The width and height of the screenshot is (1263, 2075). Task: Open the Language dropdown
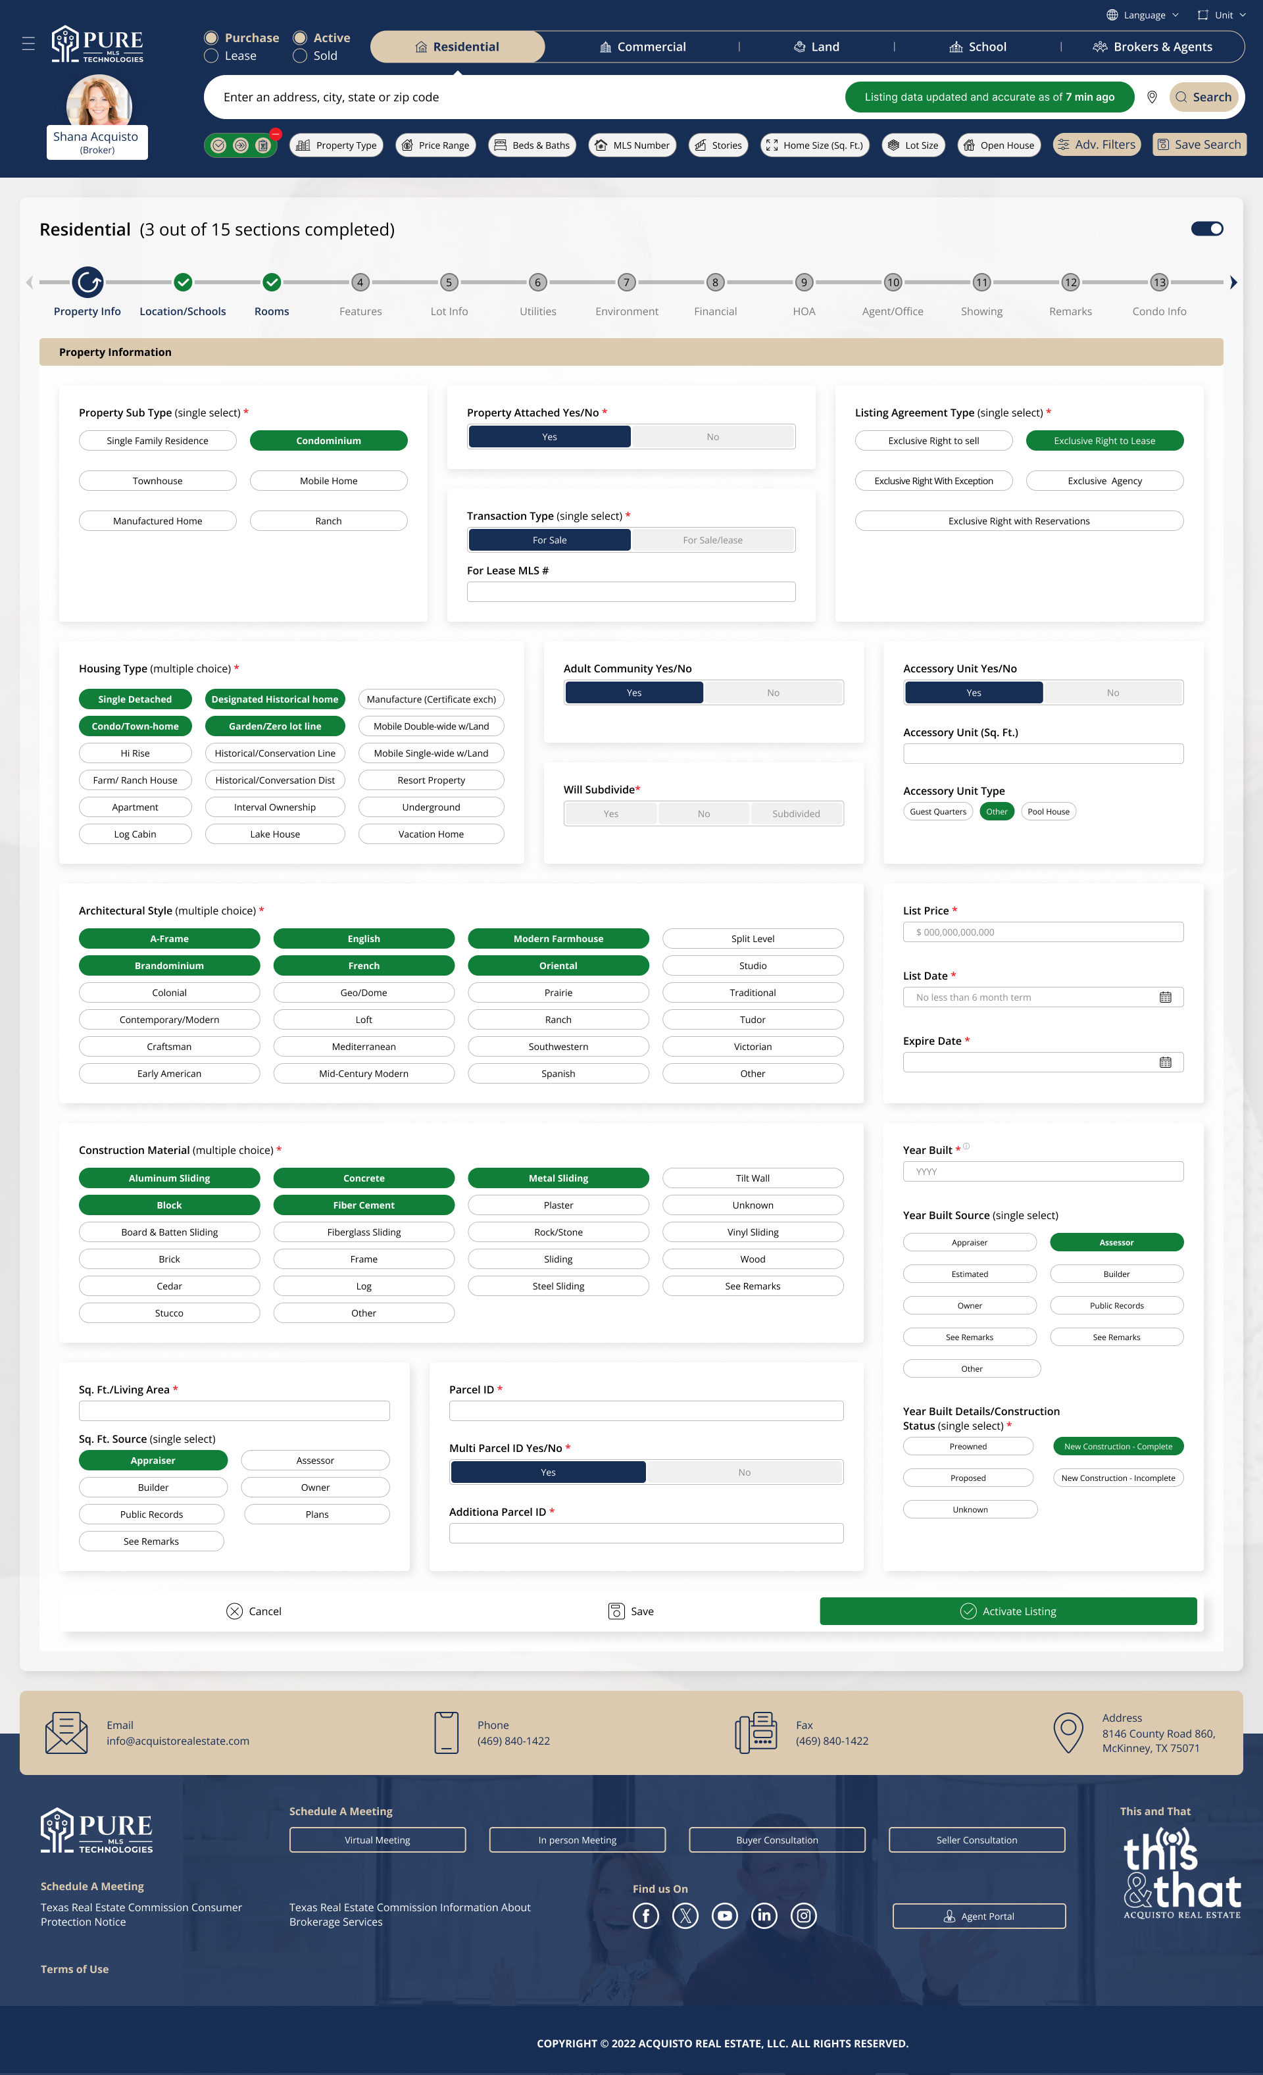[x=1143, y=15]
